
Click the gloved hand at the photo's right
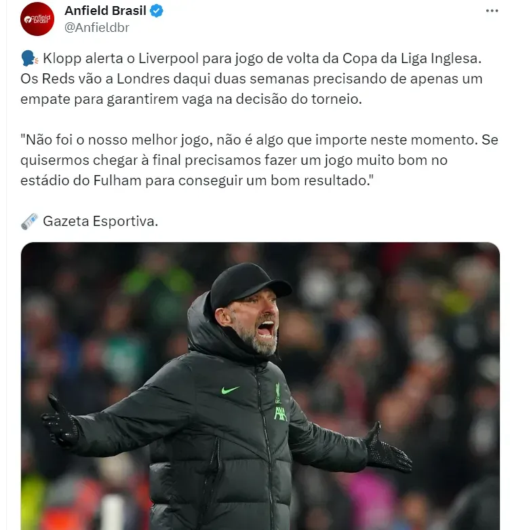click(388, 448)
